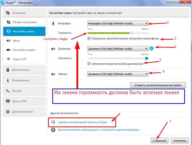Open the Динамики device dropdown
The image size is (192, 145).
coord(118,49)
